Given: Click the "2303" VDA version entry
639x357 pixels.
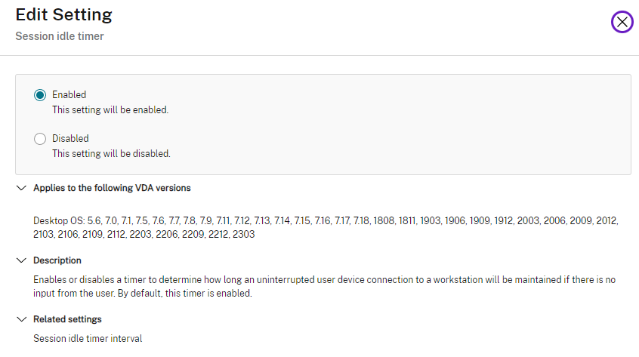Looking at the screenshot, I should coord(244,235).
